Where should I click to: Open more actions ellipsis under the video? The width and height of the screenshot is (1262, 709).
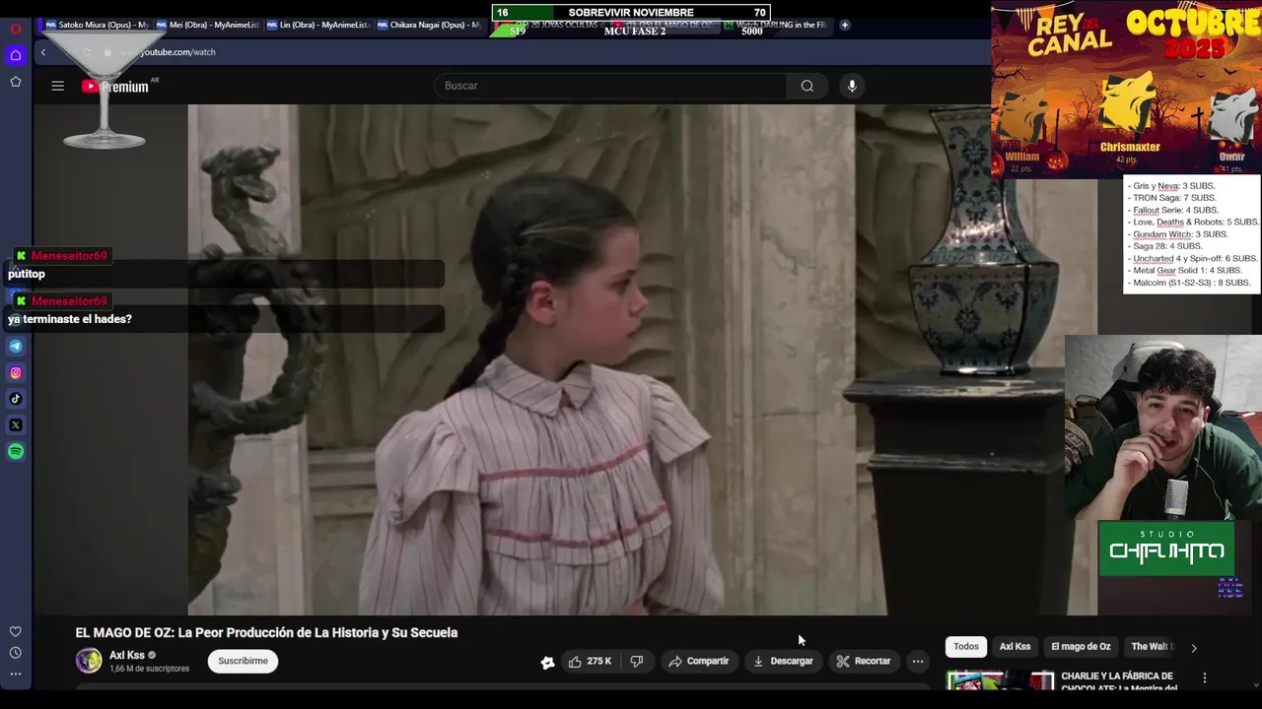[x=918, y=662]
